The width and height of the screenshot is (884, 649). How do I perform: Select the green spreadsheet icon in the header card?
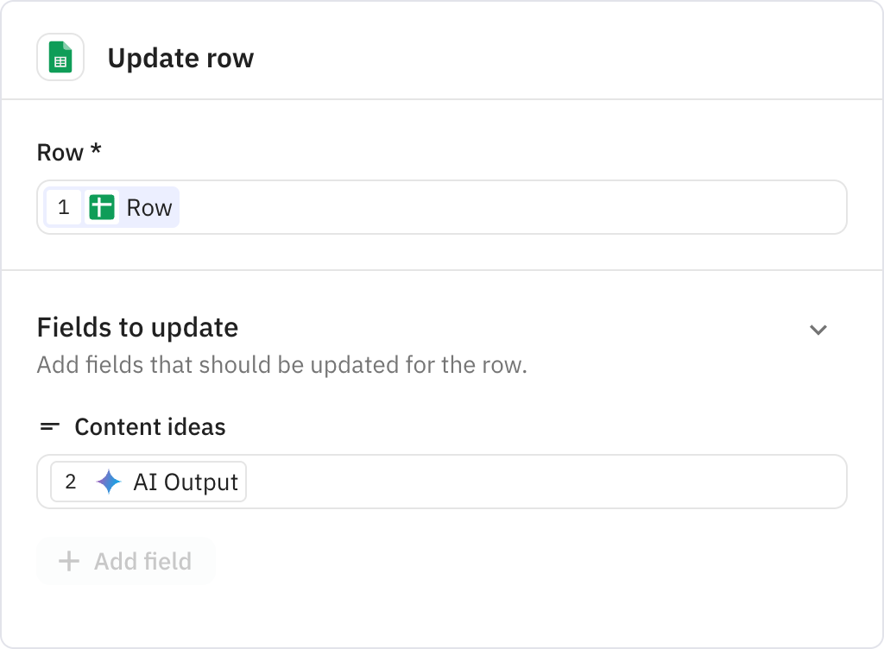coord(60,57)
